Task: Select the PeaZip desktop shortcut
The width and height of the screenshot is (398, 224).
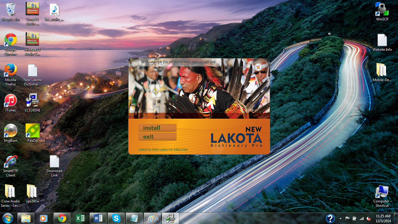Action: pyautogui.click(x=33, y=133)
